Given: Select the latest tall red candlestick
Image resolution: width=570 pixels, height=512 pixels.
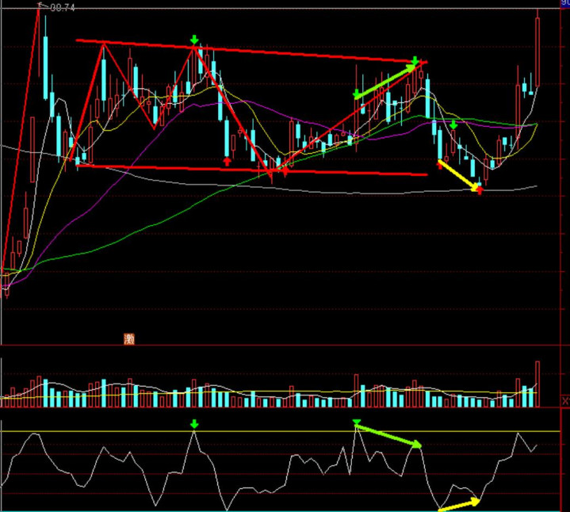Looking at the screenshot, I should point(537,52).
